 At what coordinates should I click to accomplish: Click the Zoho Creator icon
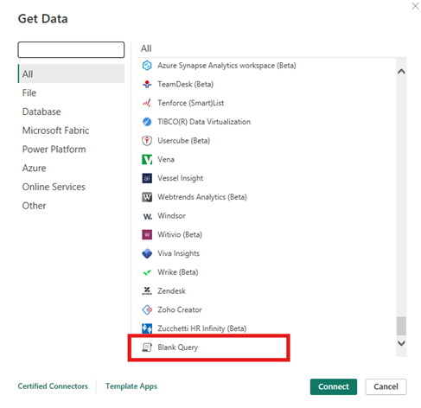coord(147,309)
